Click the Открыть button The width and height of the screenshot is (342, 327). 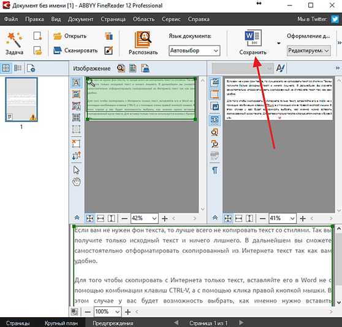pos(70,36)
